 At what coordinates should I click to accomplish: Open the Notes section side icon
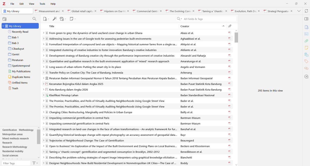pyautogui.click(x=306, y=48)
